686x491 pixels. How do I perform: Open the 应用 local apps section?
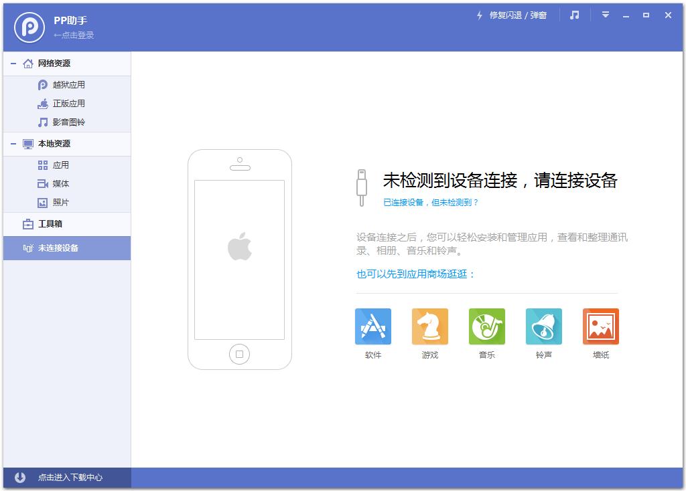tap(60, 165)
